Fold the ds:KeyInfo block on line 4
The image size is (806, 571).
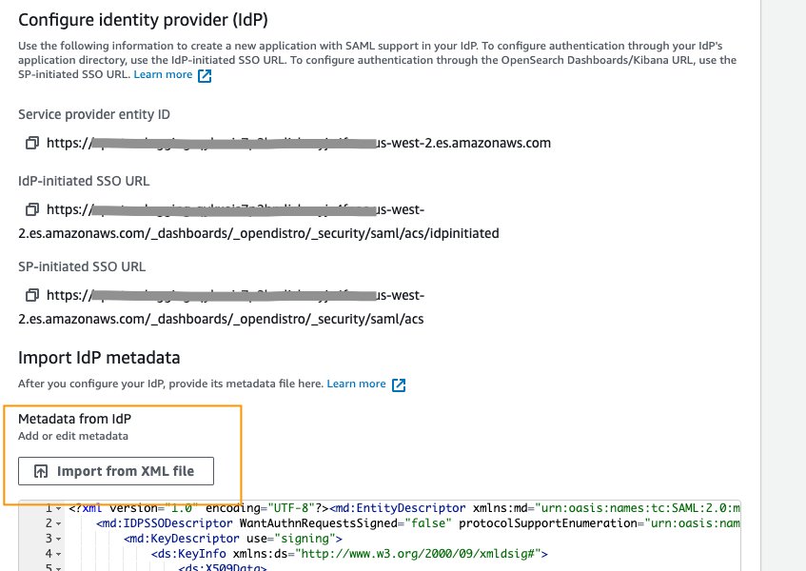tap(59, 553)
